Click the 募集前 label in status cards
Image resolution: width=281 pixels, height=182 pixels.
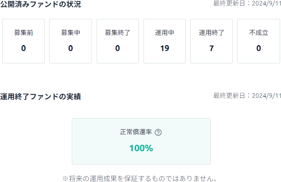tap(23, 33)
